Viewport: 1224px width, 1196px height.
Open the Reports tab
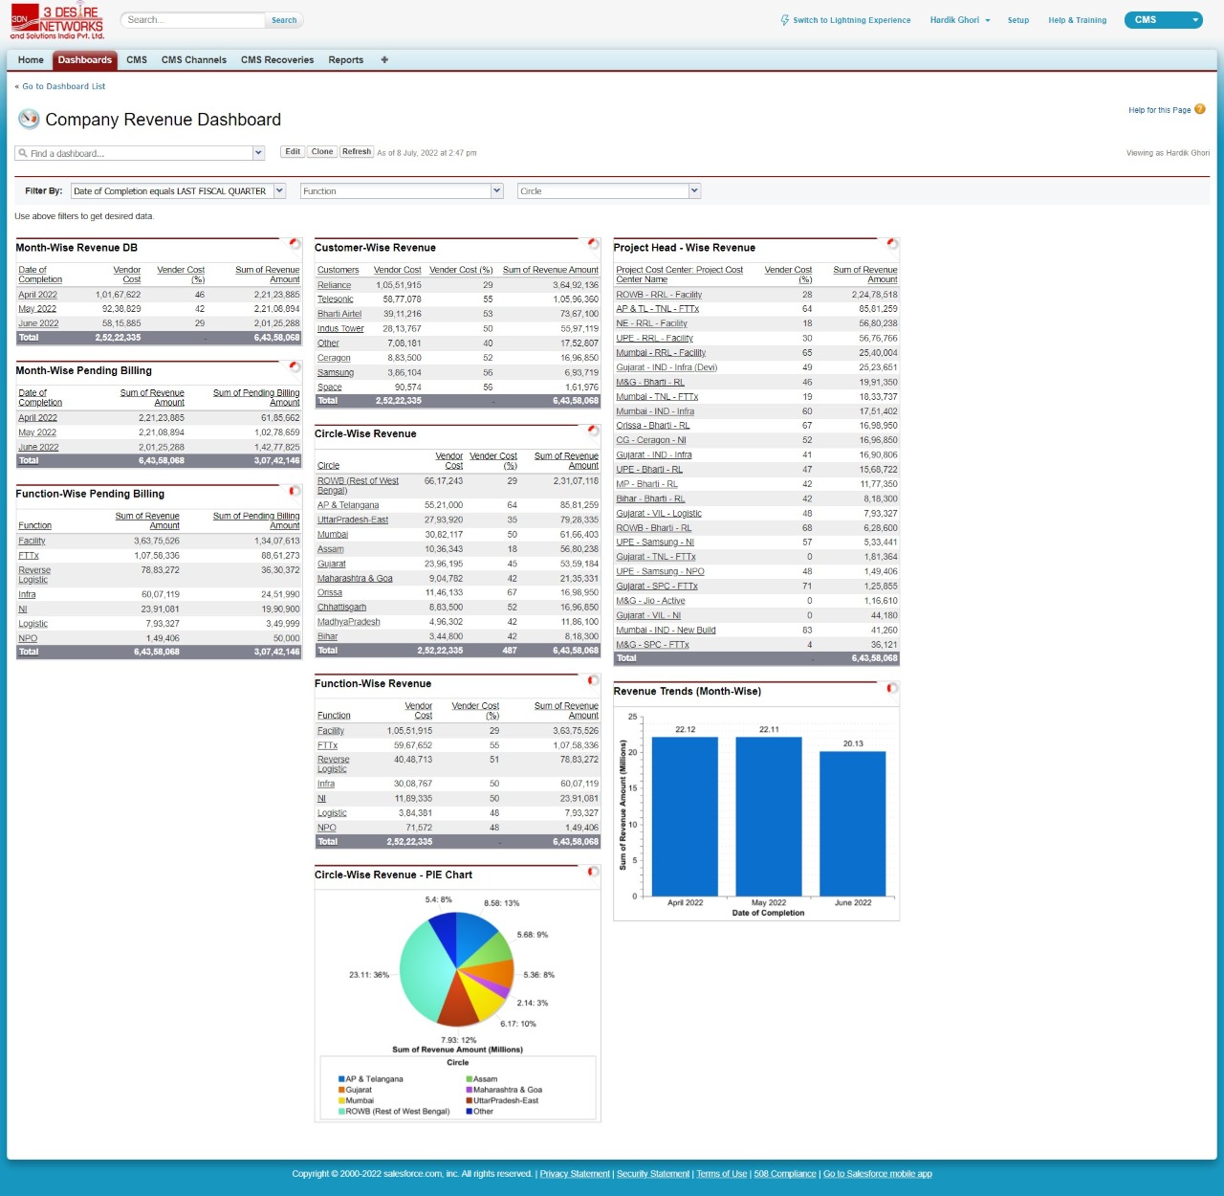coord(346,59)
